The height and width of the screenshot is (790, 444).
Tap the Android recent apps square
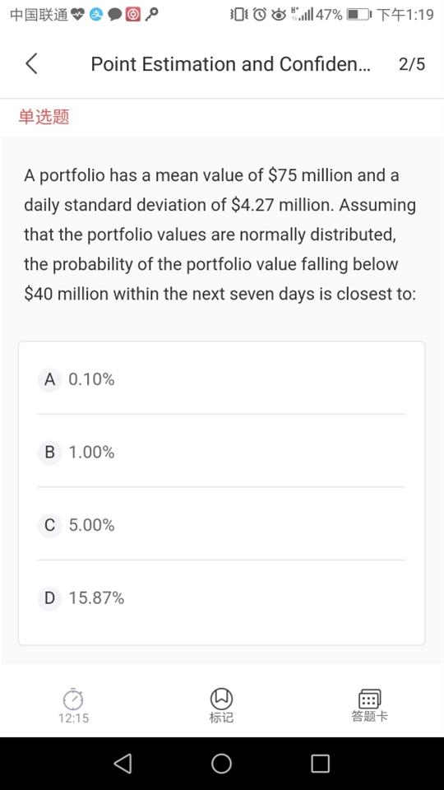[x=320, y=764]
